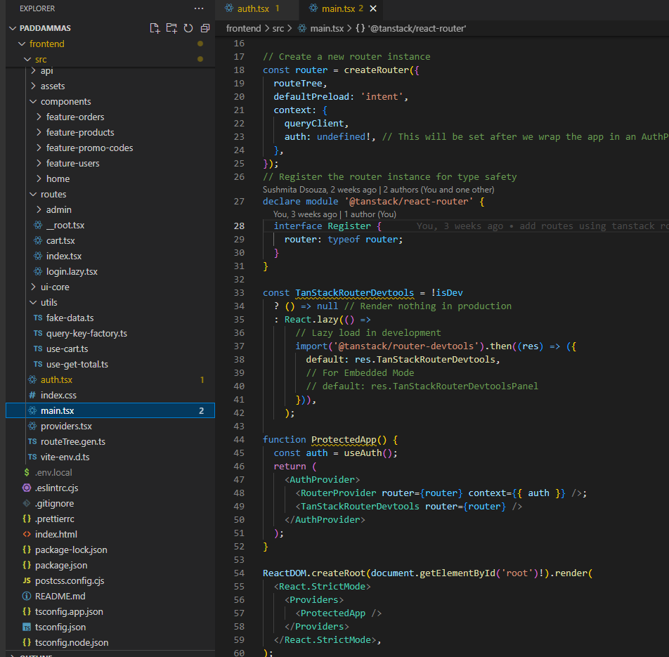Open routeTree.gen.ts file
669x657 pixels.
pyautogui.click(x=73, y=441)
